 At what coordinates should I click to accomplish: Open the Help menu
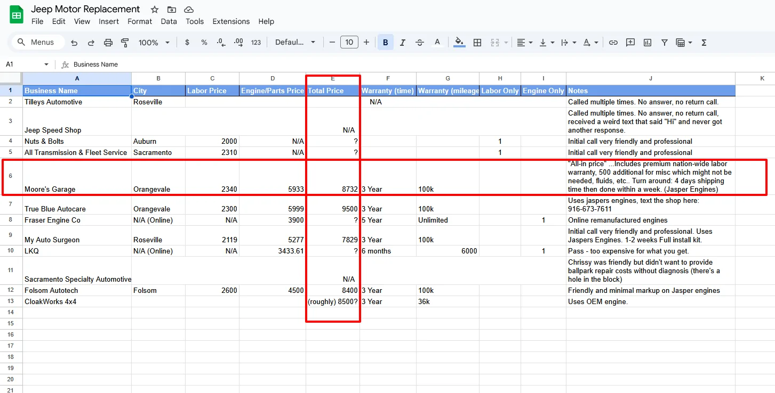pyautogui.click(x=266, y=21)
